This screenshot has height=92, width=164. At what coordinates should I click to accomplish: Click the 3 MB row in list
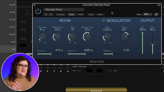[x=8, y=49]
